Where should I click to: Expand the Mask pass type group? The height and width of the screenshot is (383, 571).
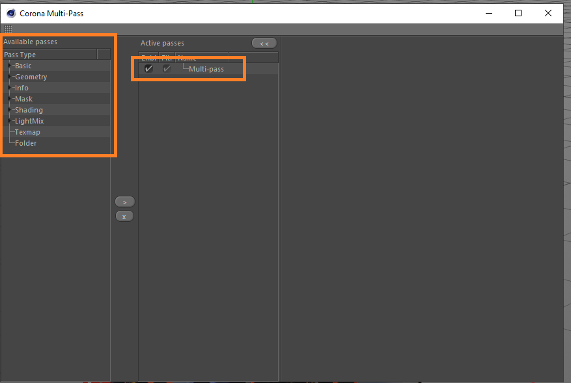[x=10, y=99]
